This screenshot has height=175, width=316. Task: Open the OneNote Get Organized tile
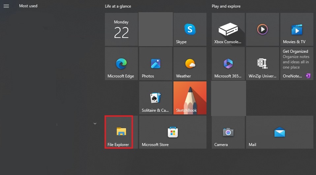297,64
